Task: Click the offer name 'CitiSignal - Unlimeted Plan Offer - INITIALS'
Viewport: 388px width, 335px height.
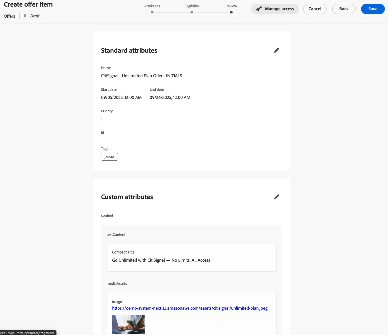Action: [142, 76]
